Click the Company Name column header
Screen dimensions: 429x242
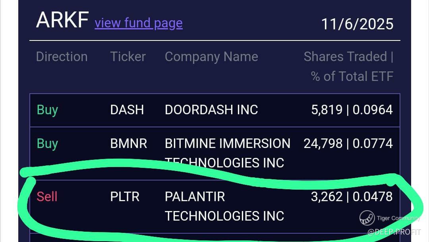[211, 56]
